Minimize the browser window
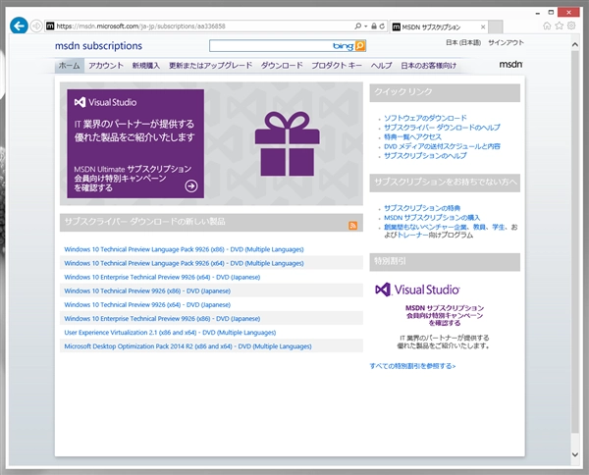Image resolution: width=589 pixels, height=475 pixels. 538,13
